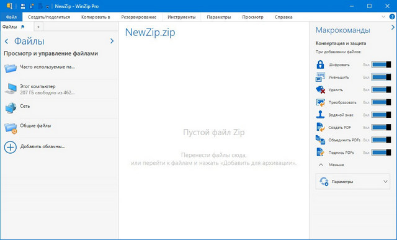Screen dimensions: 397x240
Task: Toggle the Водяной знак switch
Action: coord(381,115)
